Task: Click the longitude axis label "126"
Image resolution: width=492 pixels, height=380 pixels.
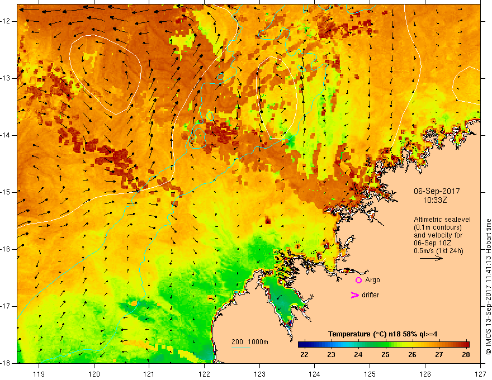Action: pyautogui.click(x=425, y=374)
